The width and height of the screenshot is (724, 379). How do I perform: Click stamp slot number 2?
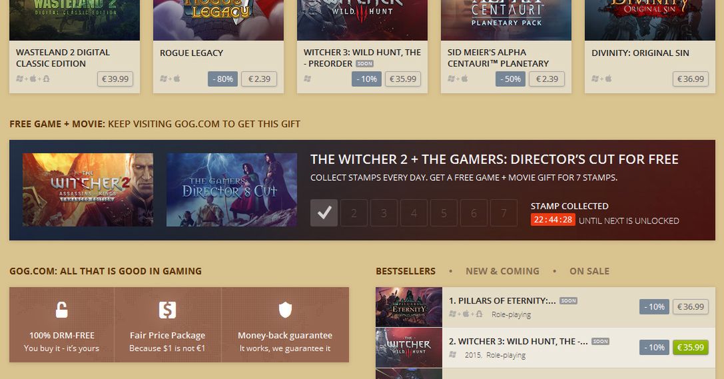[x=354, y=212]
